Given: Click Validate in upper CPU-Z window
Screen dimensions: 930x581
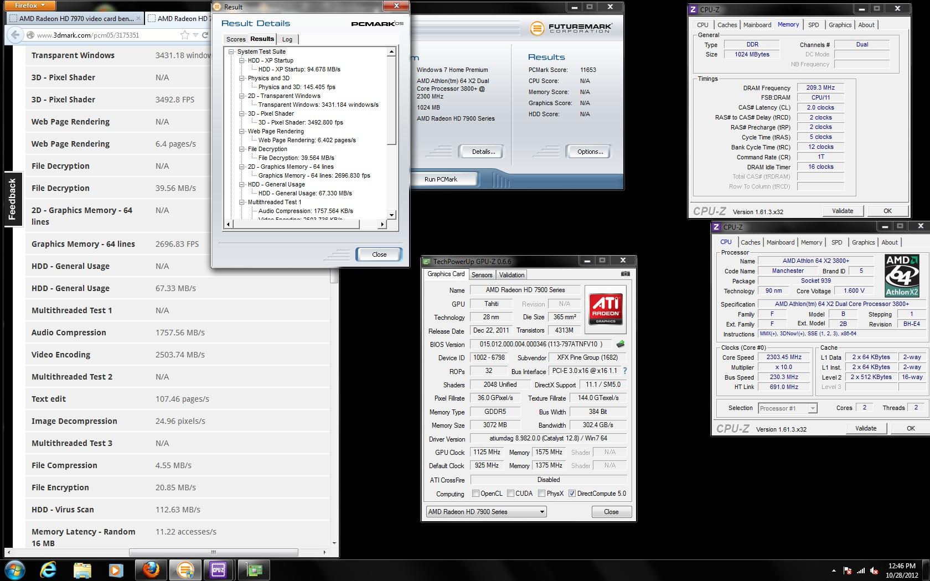Looking at the screenshot, I should tap(843, 211).
